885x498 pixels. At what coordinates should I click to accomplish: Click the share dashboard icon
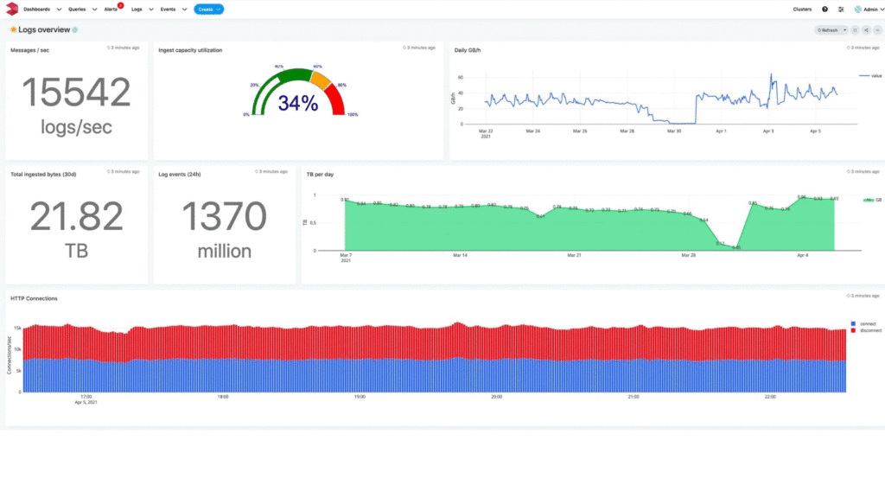click(866, 30)
